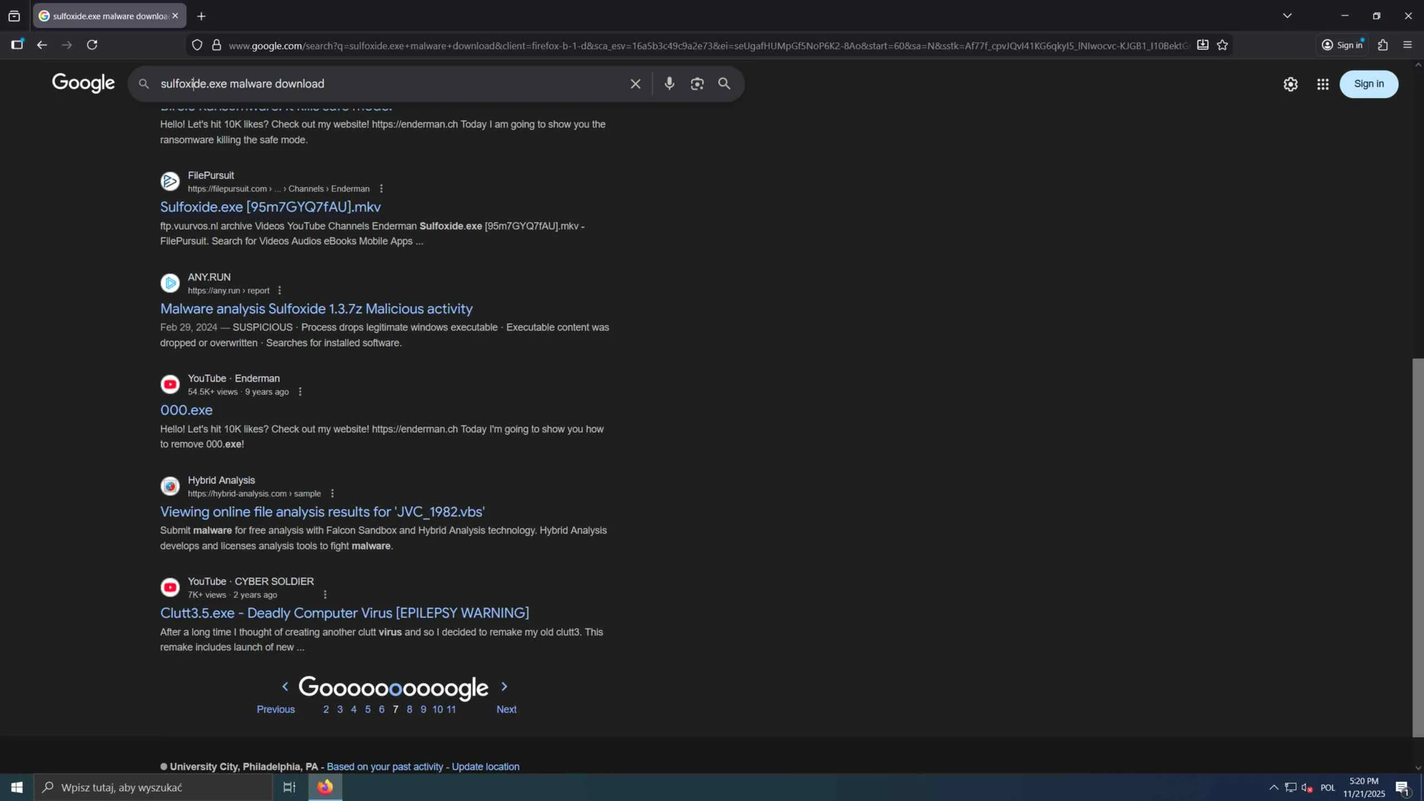The image size is (1424, 801).
Task: Click the blue Sign in button
Action: (1368, 84)
